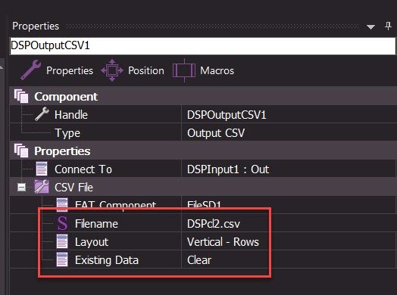Click the Position arrows icon
The width and height of the screenshot is (397, 295).
tap(112, 70)
